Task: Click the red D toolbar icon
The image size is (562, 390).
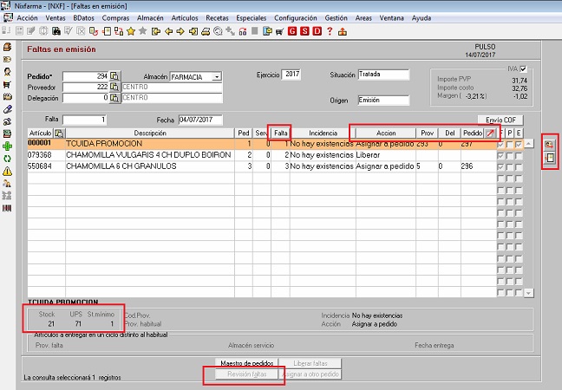Action: coord(317,31)
